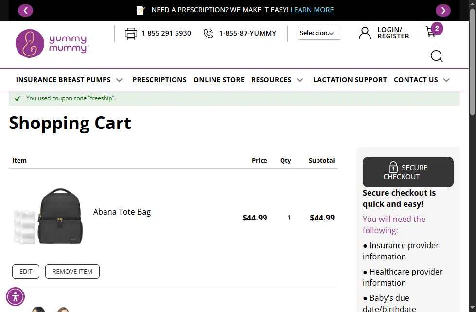Click the cart item count badge 2
The height and width of the screenshot is (312, 476).
(437, 29)
